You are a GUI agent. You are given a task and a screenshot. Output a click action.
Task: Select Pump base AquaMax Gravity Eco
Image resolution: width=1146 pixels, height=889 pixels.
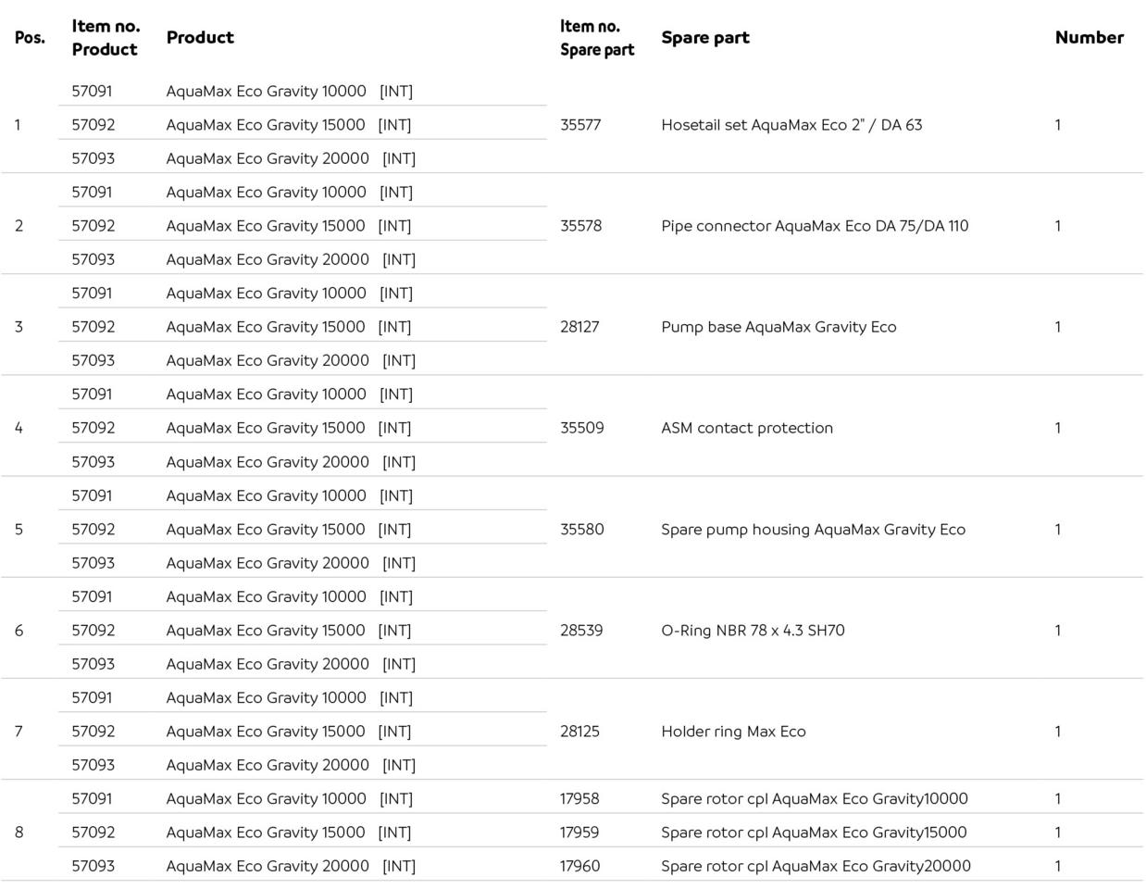778,327
